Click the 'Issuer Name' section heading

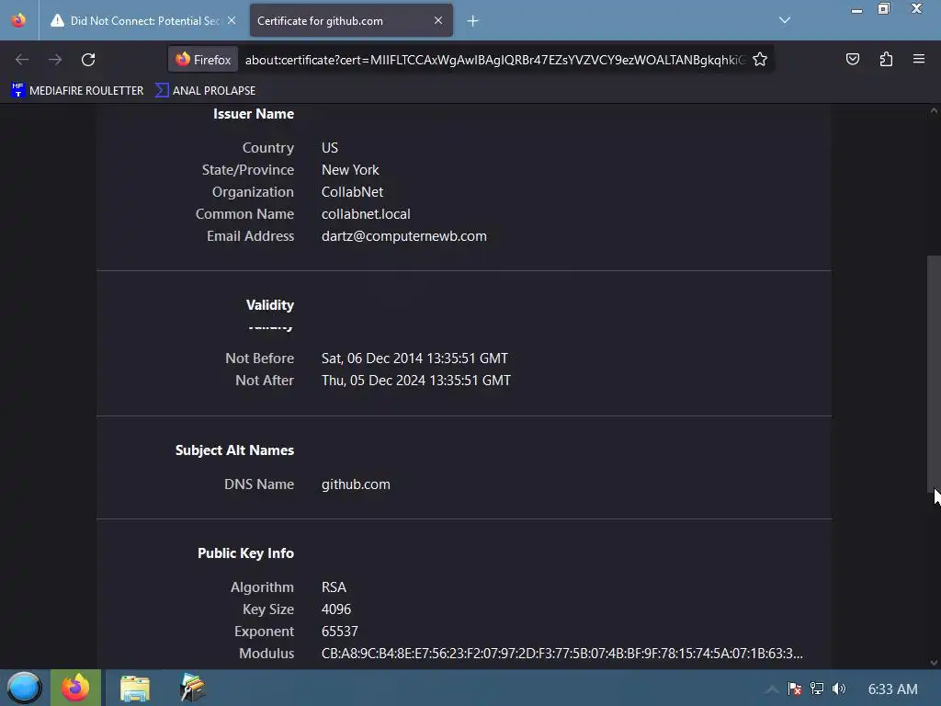(254, 114)
